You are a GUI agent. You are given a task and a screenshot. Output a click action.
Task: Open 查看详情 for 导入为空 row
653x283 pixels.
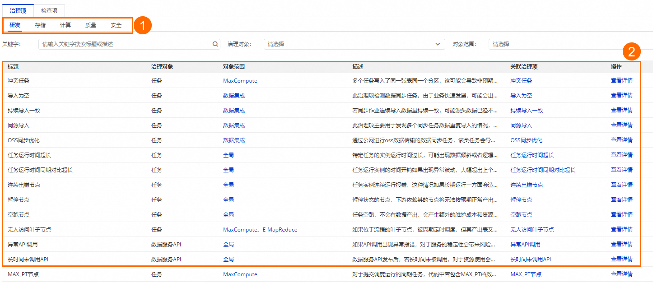621,95
